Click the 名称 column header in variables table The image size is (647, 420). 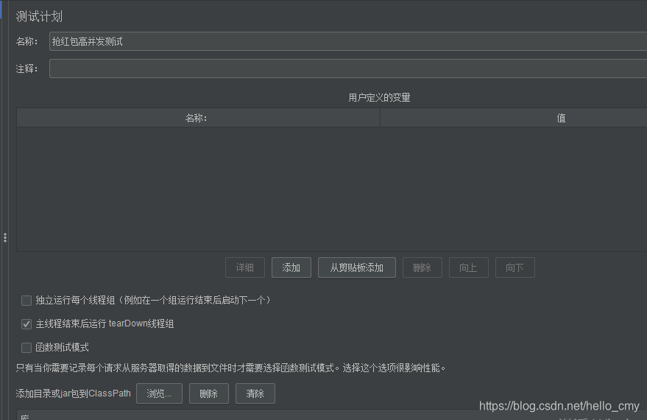198,118
